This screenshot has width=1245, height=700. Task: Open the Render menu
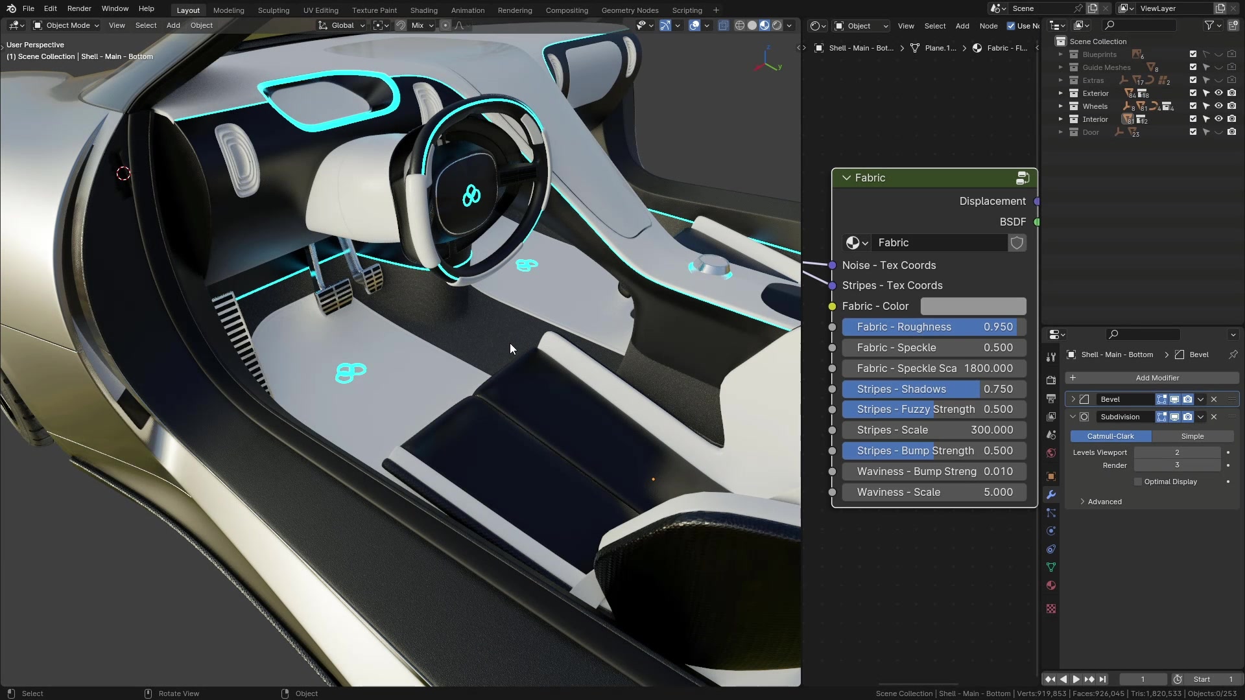tap(79, 8)
